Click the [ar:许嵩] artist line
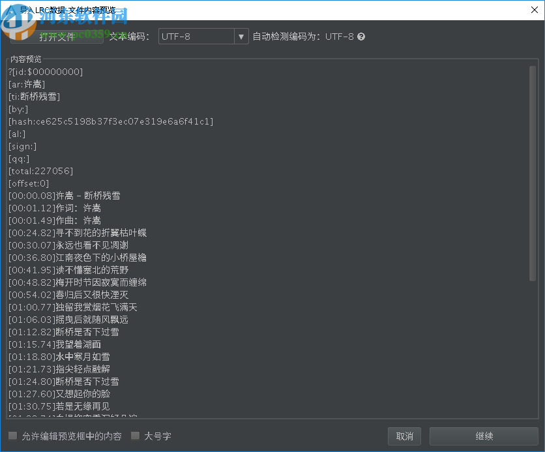545x452 pixels. point(26,83)
